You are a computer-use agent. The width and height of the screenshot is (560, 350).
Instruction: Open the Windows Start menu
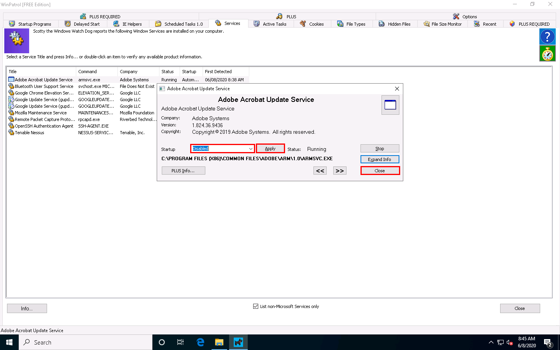[x=9, y=342]
